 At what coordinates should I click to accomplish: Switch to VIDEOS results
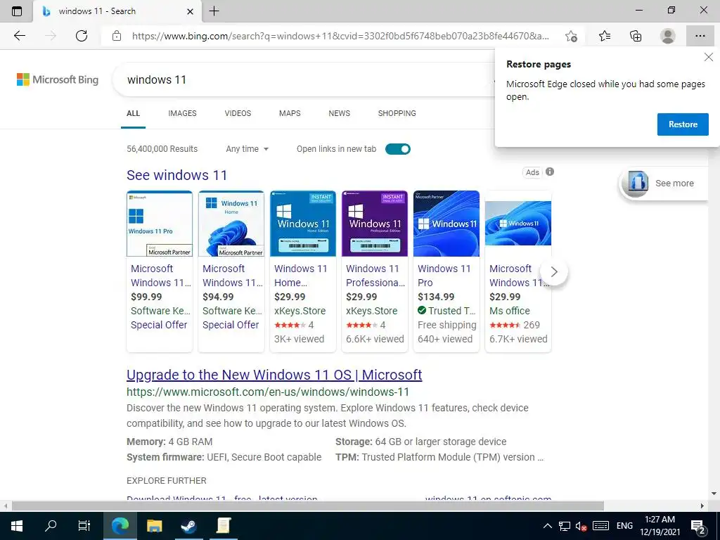click(238, 113)
